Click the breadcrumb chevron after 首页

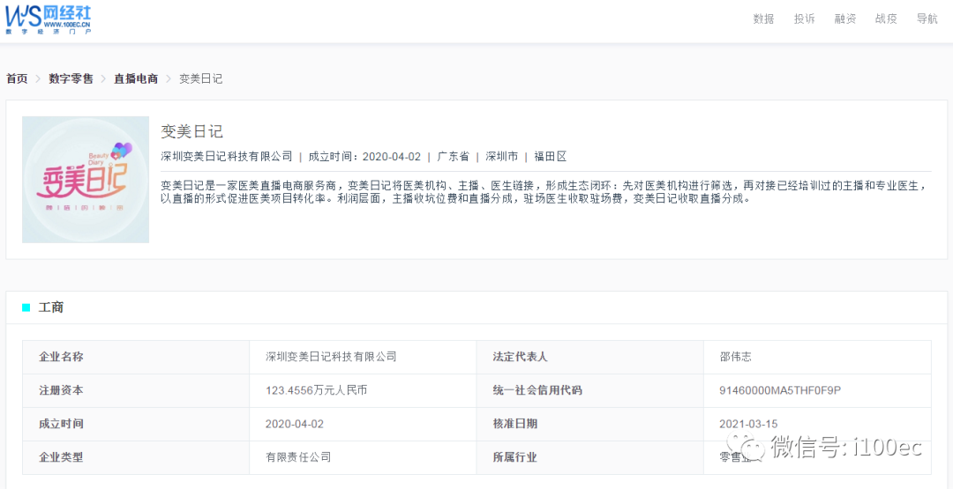tap(38, 78)
